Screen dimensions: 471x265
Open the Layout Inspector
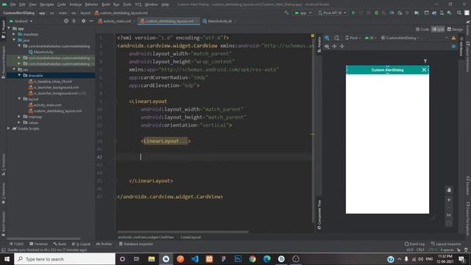pos(447,244)
